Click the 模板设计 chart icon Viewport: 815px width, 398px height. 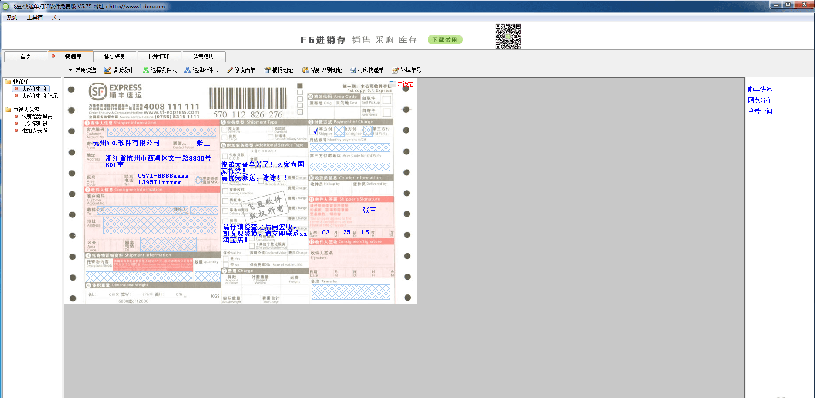pos(107,70)
